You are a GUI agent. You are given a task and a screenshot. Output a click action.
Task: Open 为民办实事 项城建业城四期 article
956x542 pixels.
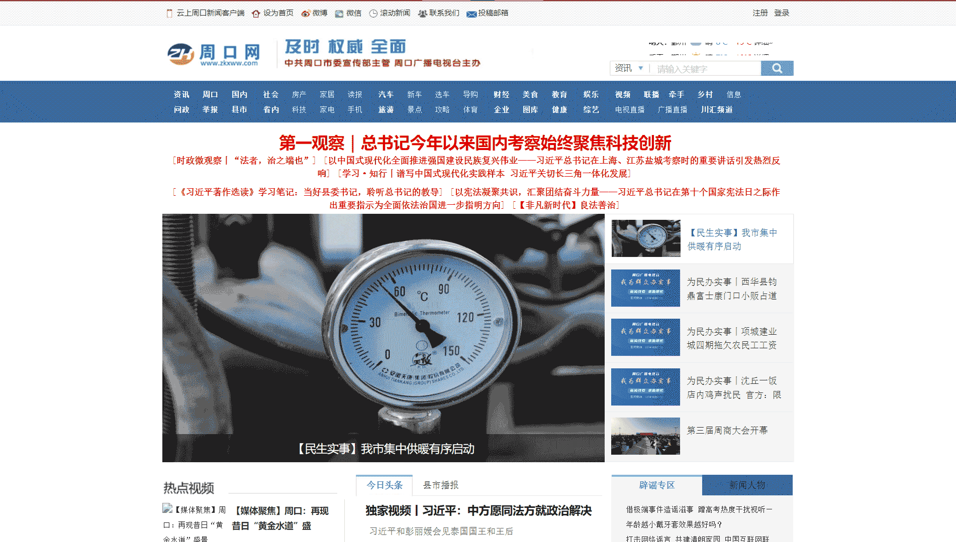[x=732, y=338]
